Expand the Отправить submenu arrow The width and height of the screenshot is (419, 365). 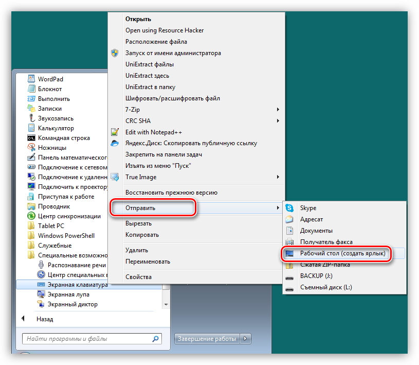click(x=278, y=208)
